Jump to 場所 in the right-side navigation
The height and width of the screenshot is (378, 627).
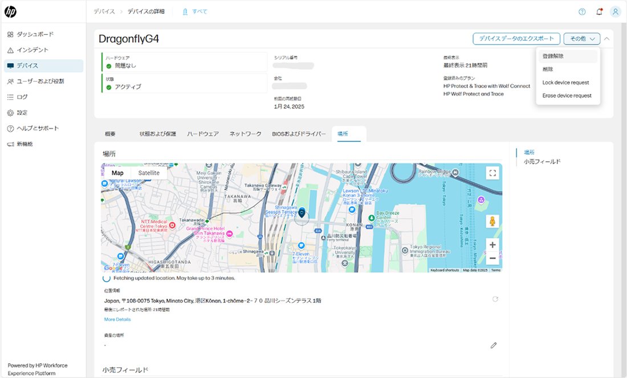[530, 152]
